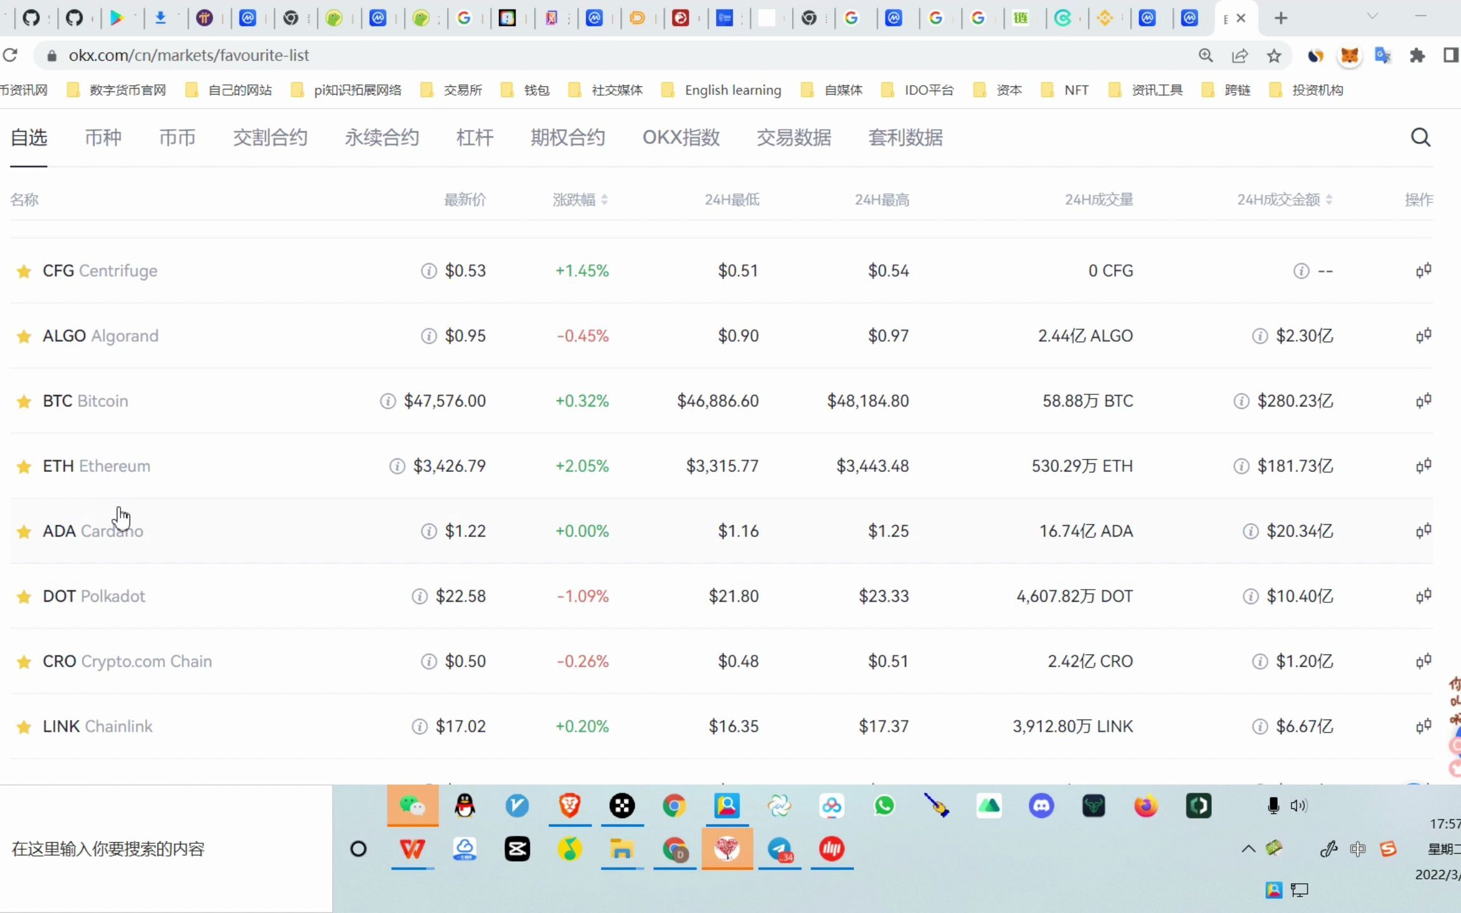The image size is (1461, 913).
Task: Open the 交易所 bookmark folder
Action: pyautogui.click(x=451, y=90)
